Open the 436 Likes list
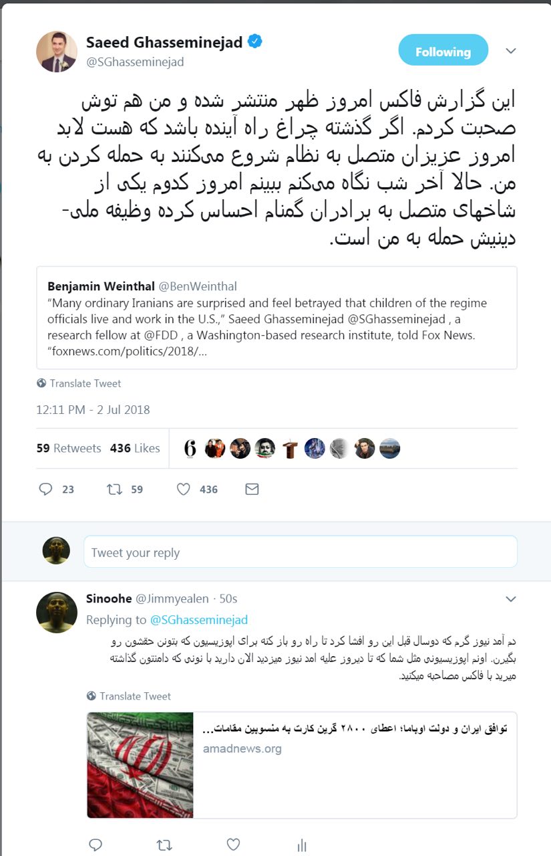 point(135,448)
